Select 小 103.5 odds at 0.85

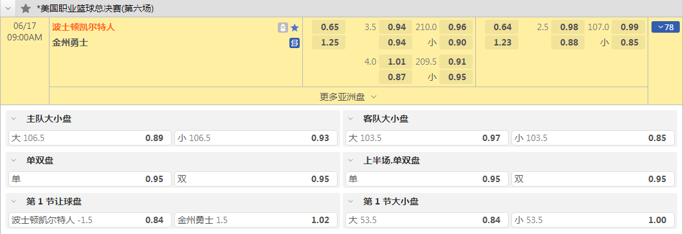(591, 138)
